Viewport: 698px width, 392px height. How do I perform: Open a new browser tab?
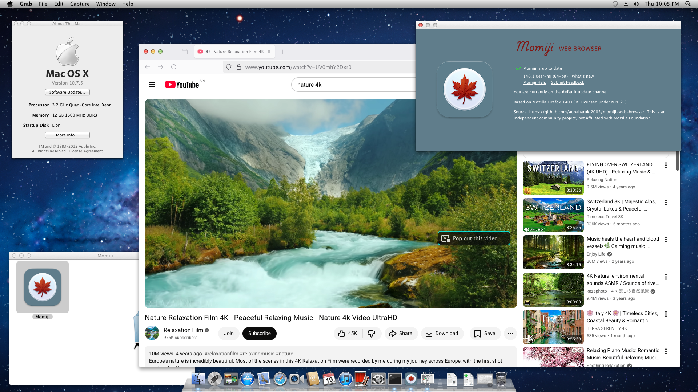tap(283, 52)
